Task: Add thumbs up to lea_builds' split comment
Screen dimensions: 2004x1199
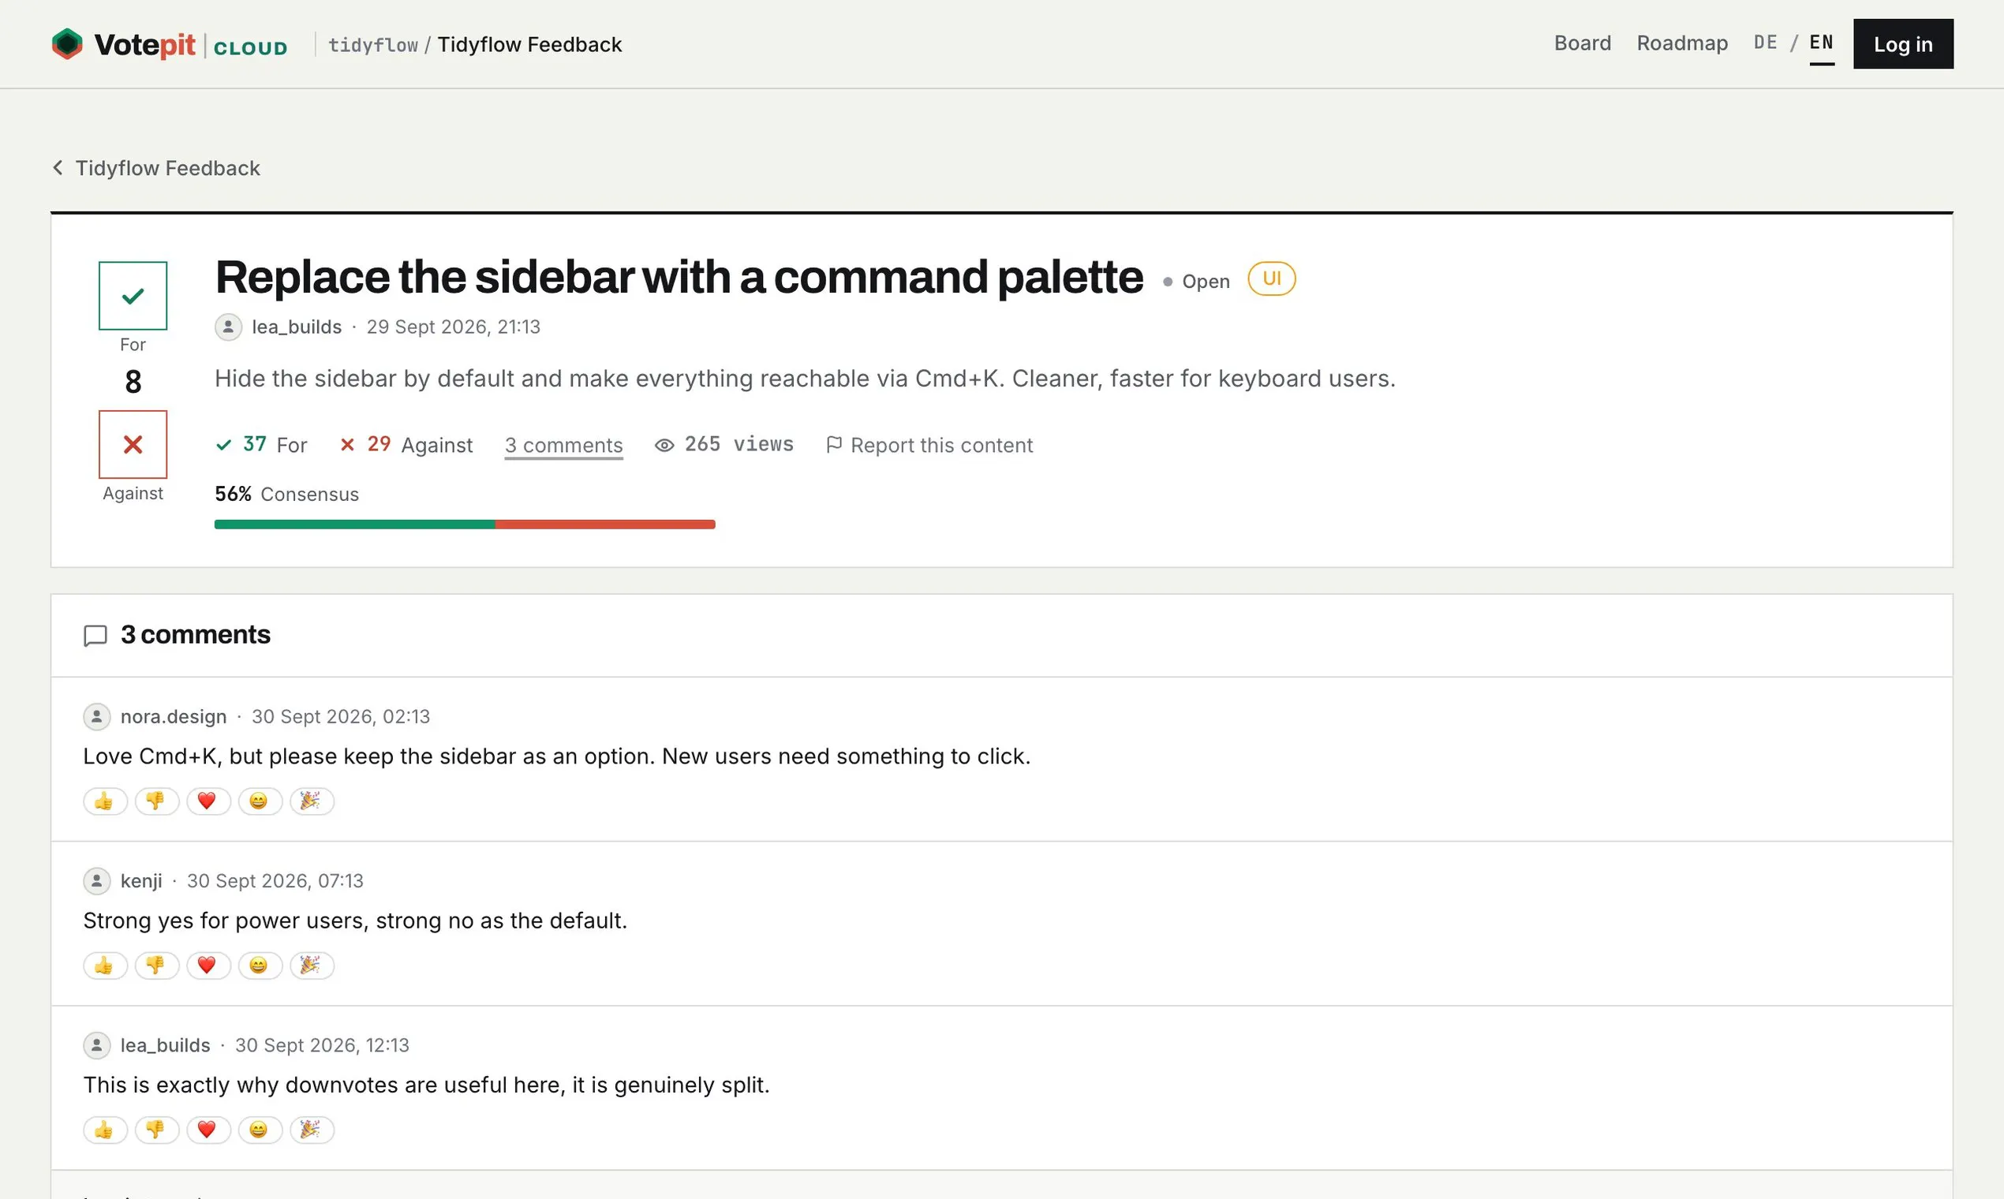Action: tap(105, 1130)
